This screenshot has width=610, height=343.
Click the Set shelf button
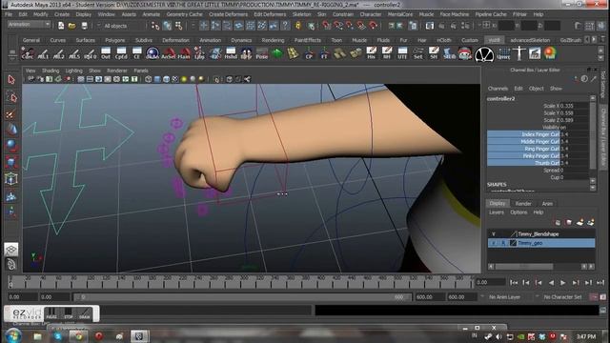[418, 53]
